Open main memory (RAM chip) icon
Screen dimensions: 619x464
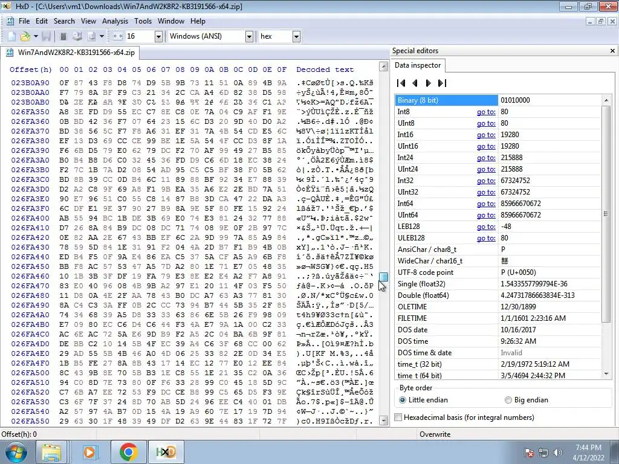click(63, 36)
